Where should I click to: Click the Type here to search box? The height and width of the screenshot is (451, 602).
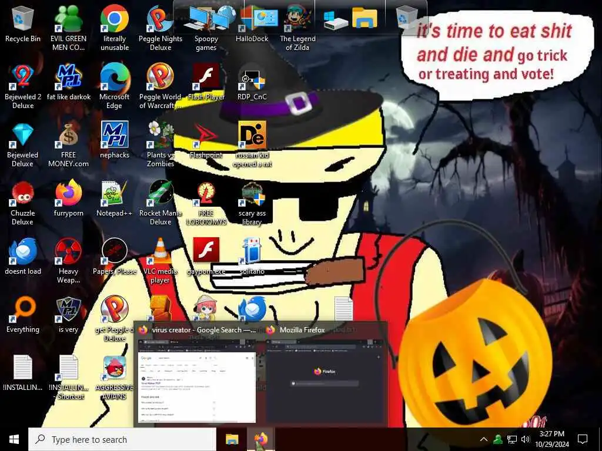(122, 439)
